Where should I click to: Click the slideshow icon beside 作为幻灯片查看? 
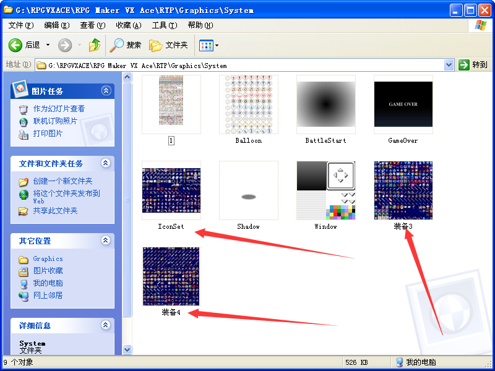pos(24,109)
